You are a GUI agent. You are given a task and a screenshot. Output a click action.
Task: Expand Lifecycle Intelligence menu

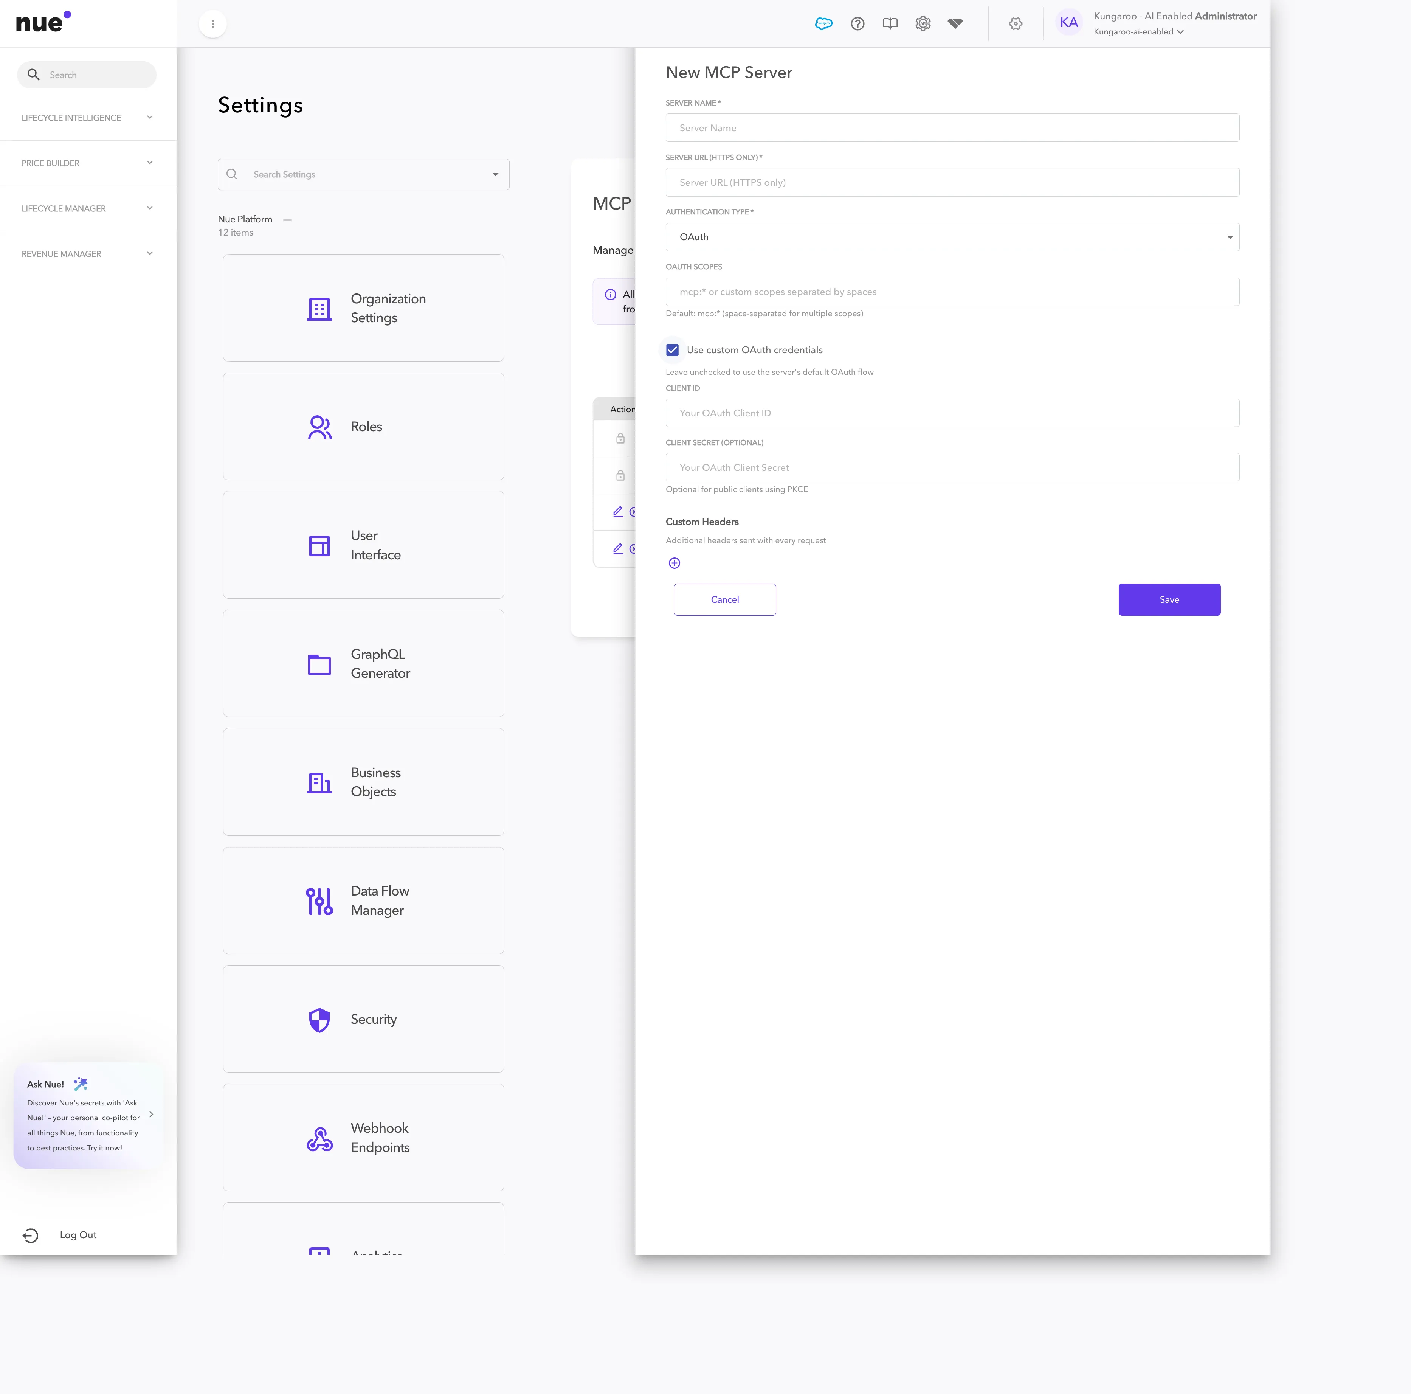(x=88, y=118)
